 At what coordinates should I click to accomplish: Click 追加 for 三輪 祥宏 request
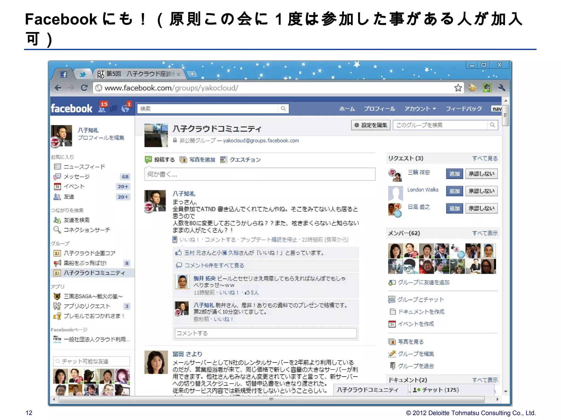point(454,174)
